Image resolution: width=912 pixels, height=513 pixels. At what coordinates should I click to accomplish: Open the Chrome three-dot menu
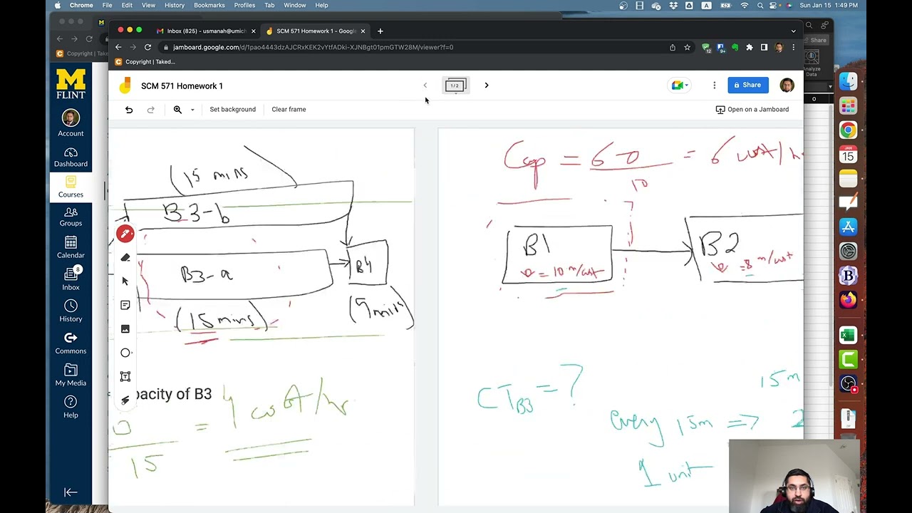[793, 47]
